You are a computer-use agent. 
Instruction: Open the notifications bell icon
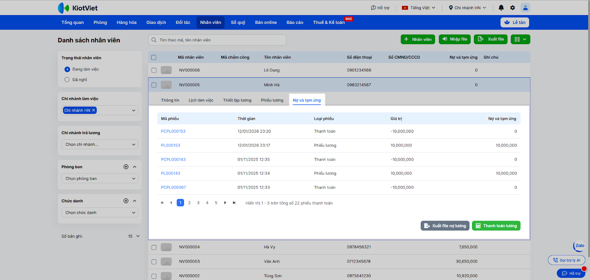pyautogui.click(x=501, y=8)
